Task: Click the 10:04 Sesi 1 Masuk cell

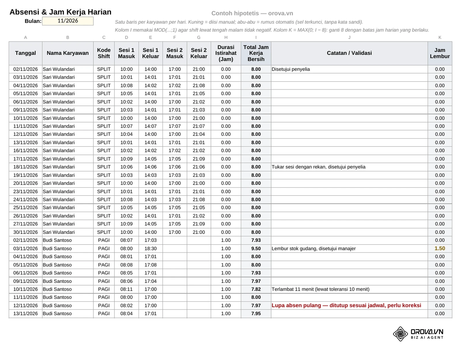Action: coord(126,134)
